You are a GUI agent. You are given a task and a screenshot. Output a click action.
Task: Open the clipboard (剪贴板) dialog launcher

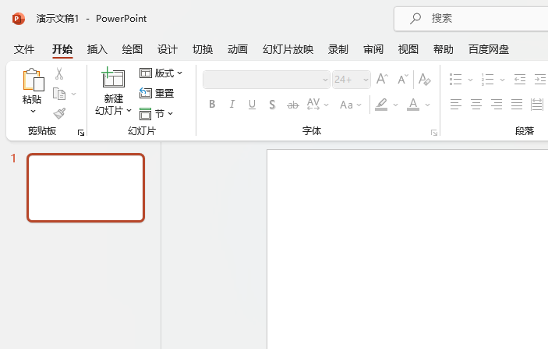[81, 133]
